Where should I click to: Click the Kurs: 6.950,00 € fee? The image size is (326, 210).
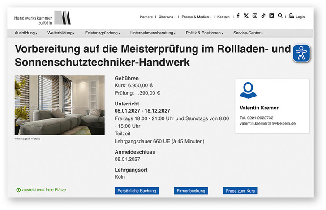[134, 85]
